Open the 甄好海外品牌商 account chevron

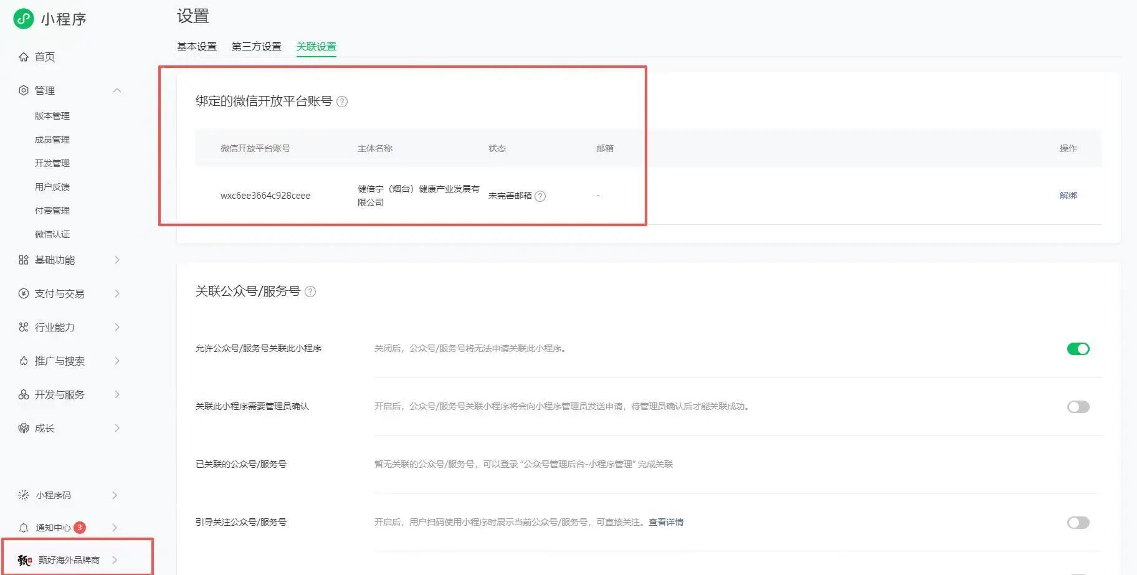[x=115, y=560]
